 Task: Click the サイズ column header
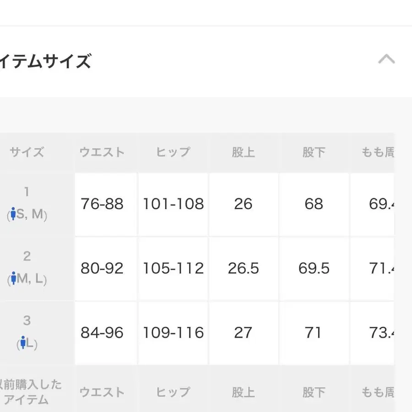tap(27, 152)
